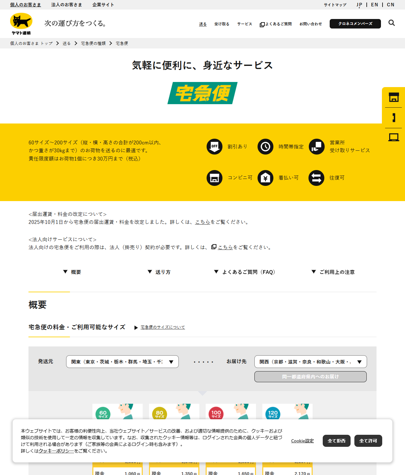Go to 宅急便の種類 breadcrumb
The image size is (405, 475).
click(93, 43)
